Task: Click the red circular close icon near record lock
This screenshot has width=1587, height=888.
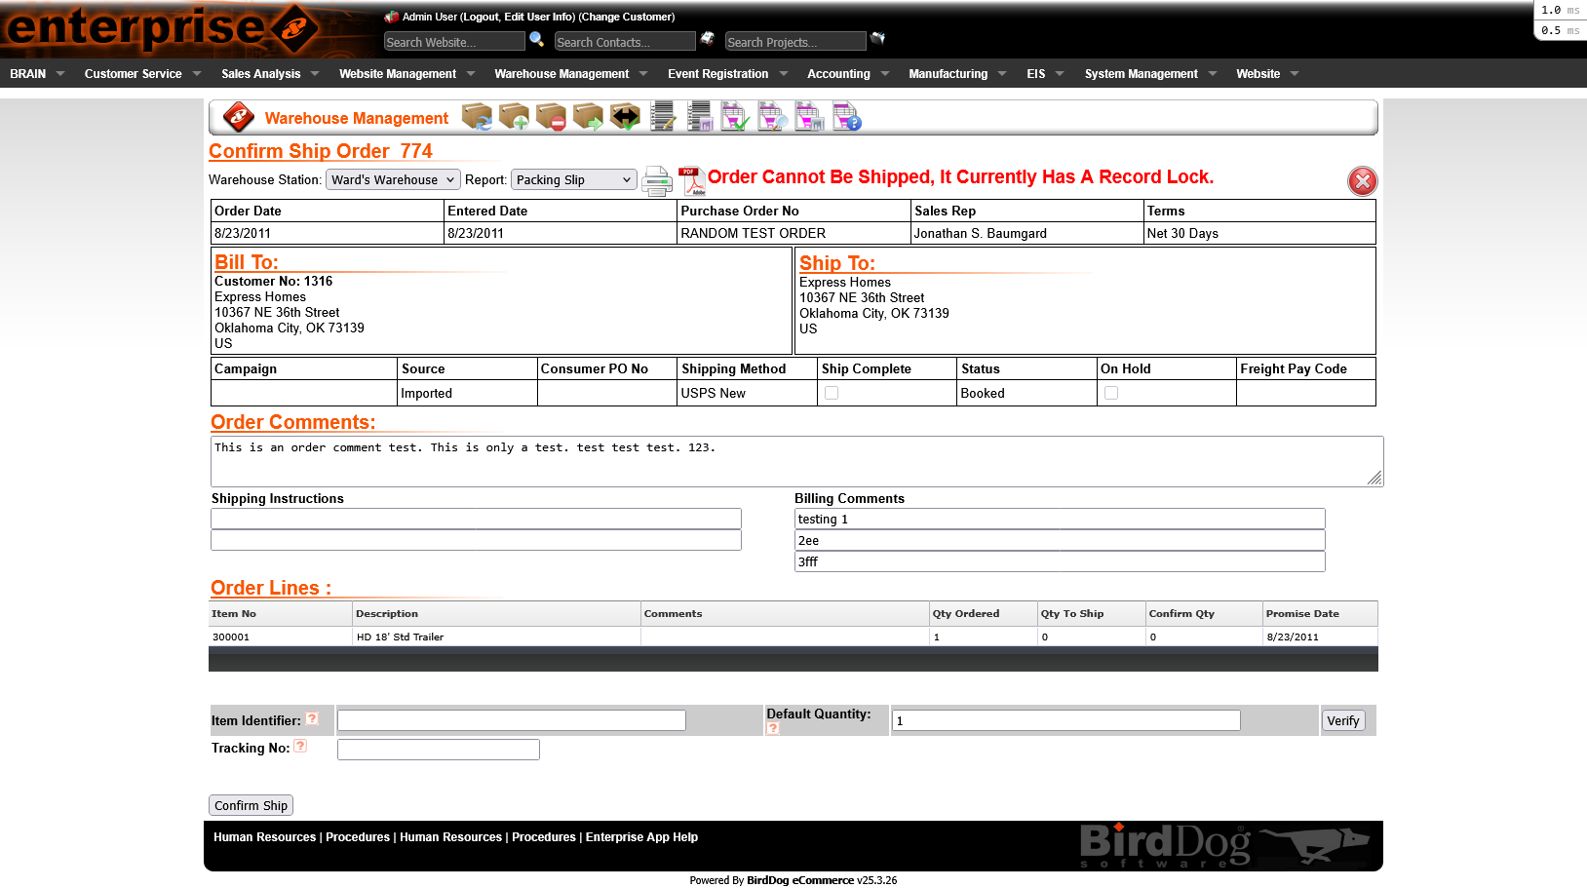Action: pyautogui.click(x=1362, y=180)
